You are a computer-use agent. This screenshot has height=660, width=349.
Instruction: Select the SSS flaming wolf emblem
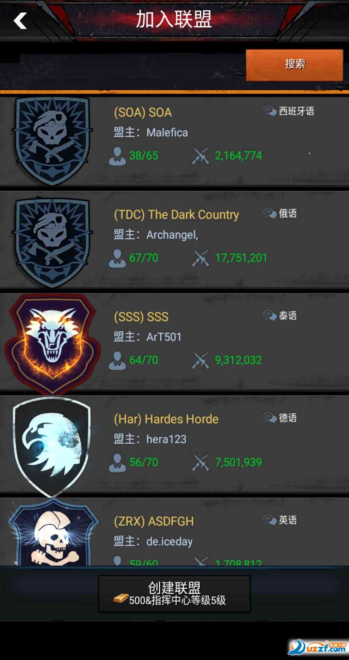[52, 344]
